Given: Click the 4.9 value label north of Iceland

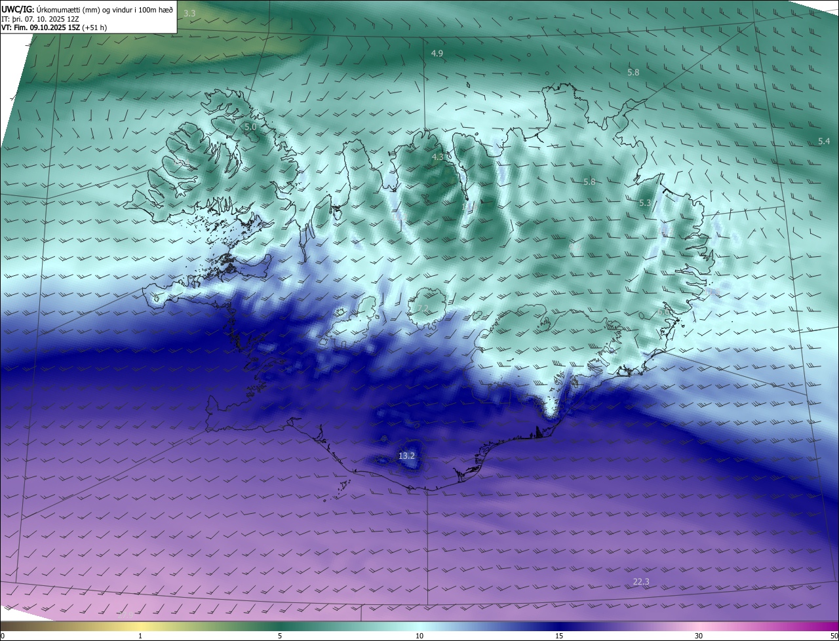Looking at the screenshot, I should [437, 53].
